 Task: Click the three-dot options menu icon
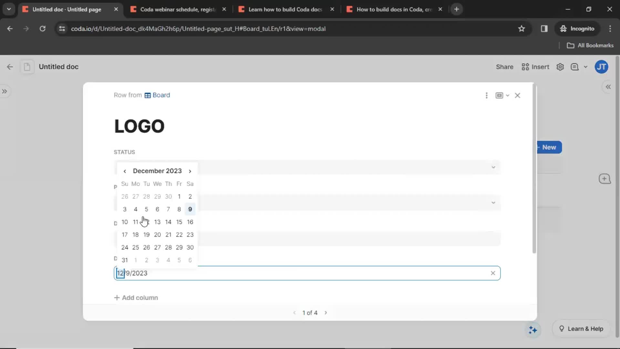[x=487, y=95]
